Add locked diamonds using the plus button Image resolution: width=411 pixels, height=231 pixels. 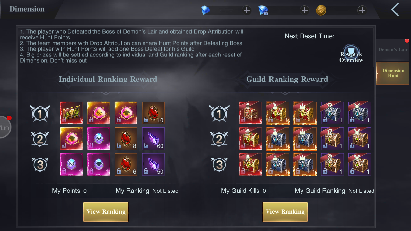(x=304, y=11)
